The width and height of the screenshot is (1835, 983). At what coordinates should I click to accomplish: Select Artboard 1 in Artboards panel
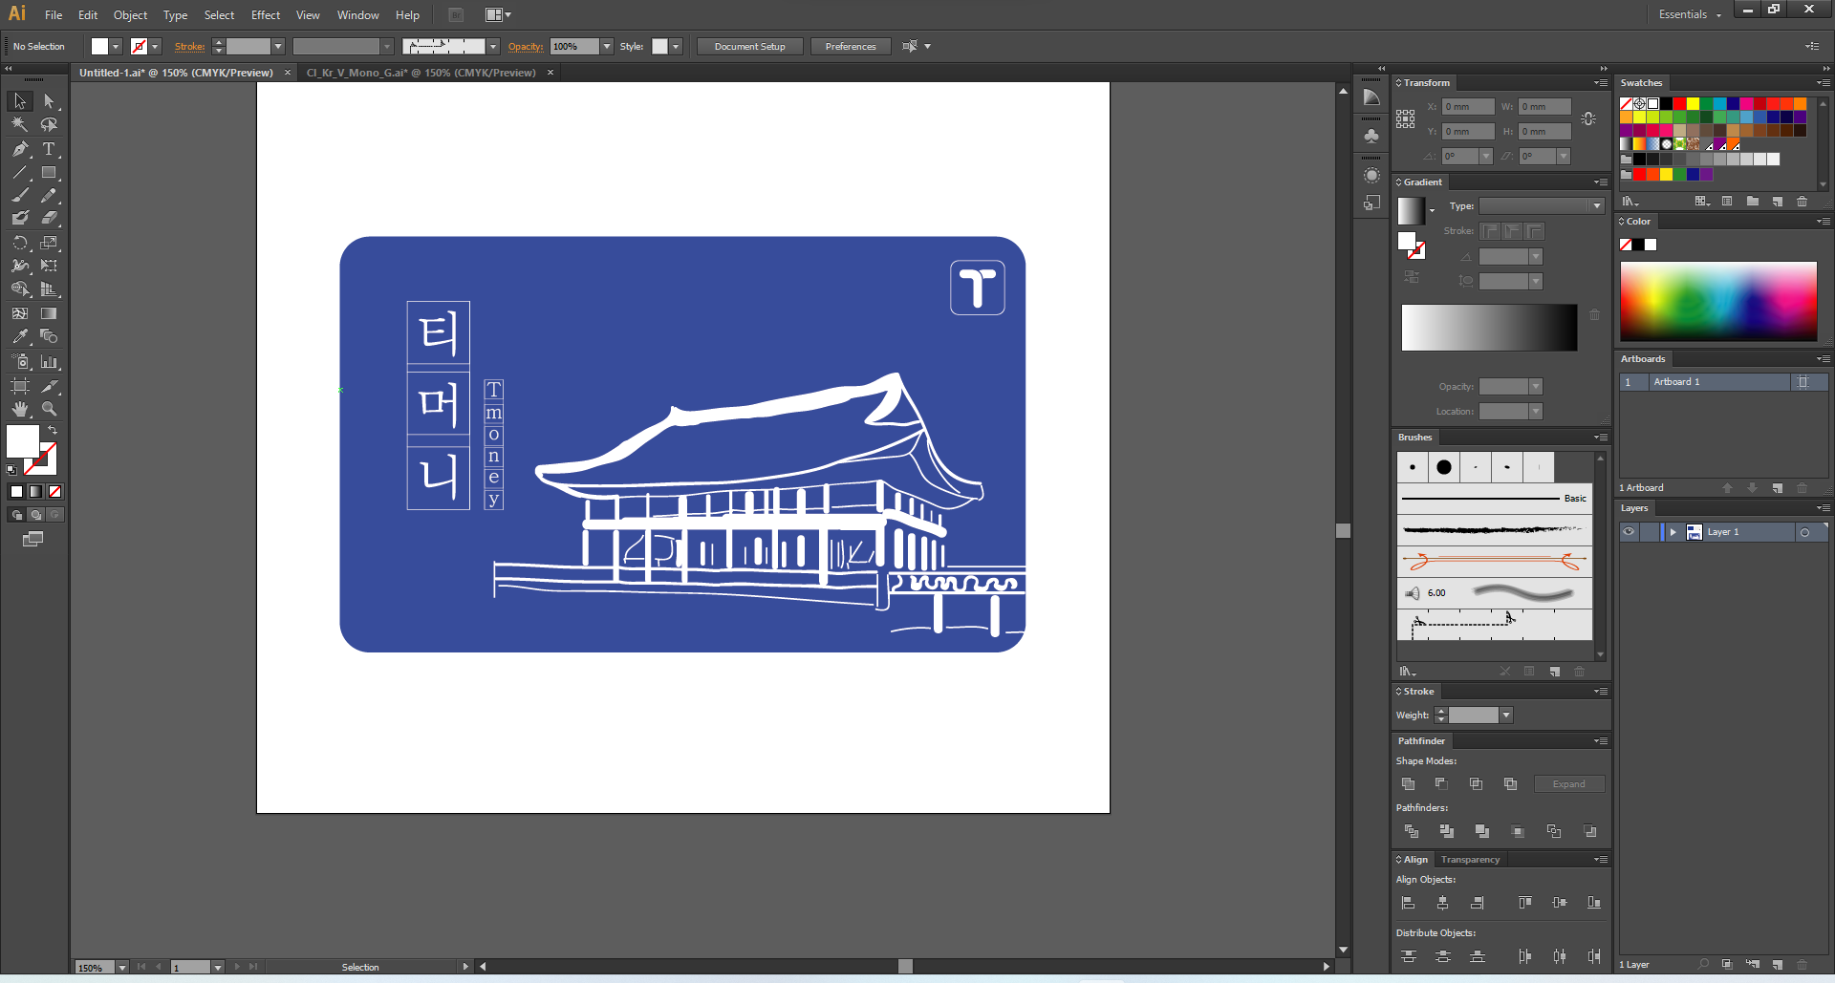(1724, 382)
